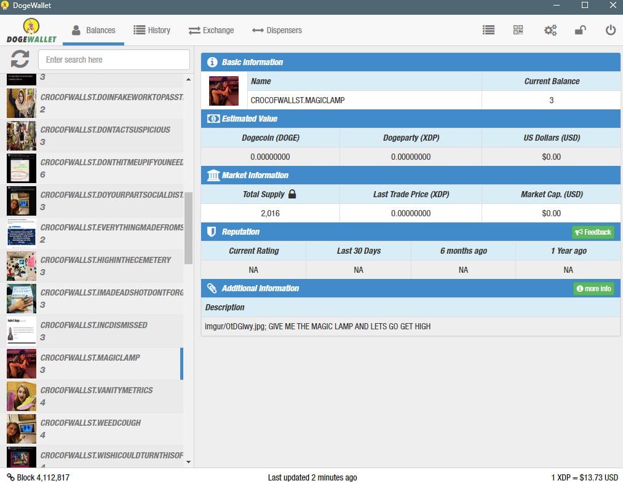Click the Dogecoin (DOGE) value 0.00000000

[270, 157]
